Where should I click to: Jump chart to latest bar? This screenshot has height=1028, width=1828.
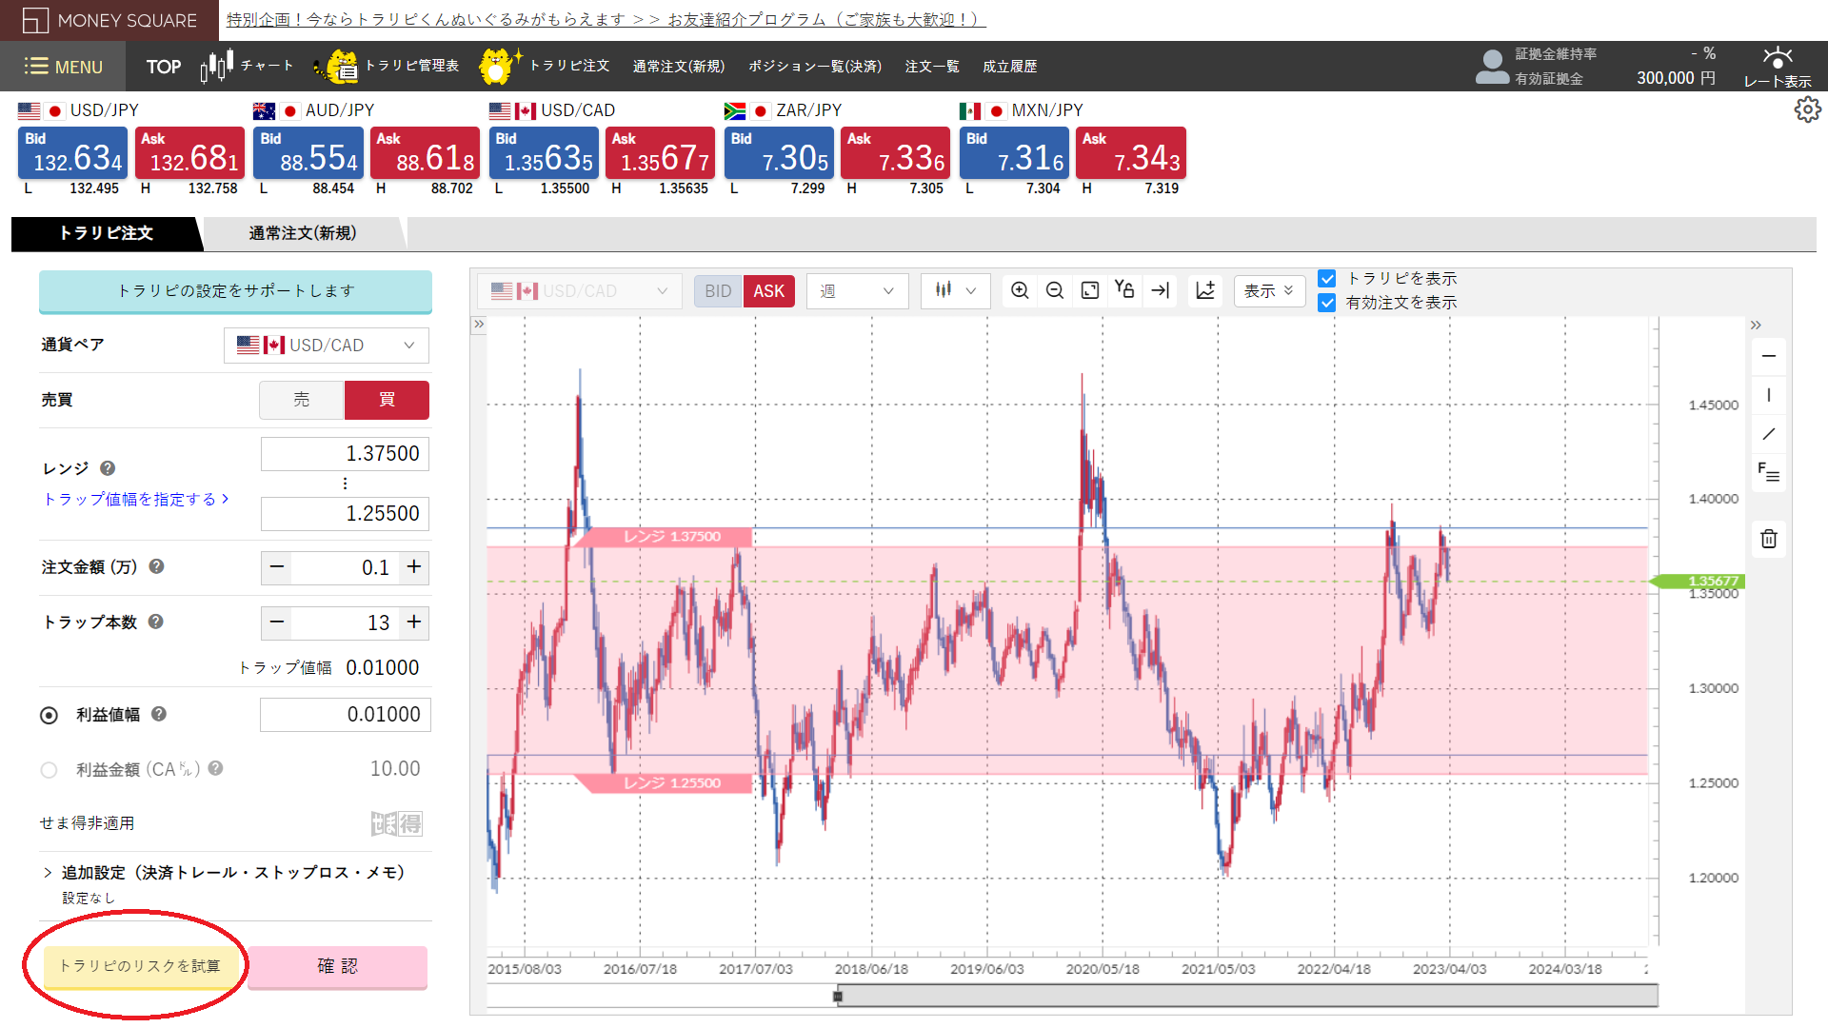coord(1160,290)
